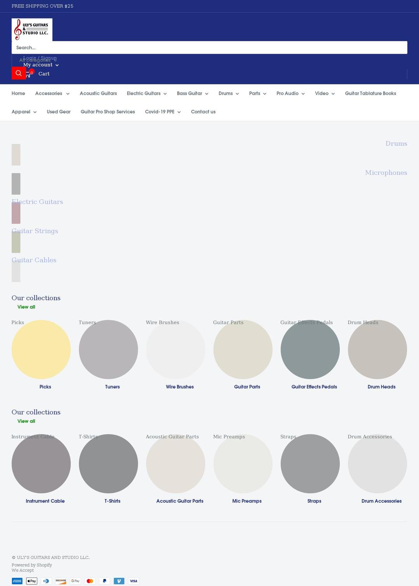Choose the Visa payment icon
Viewport: 419px width, 586px height.
pos(134,581)
